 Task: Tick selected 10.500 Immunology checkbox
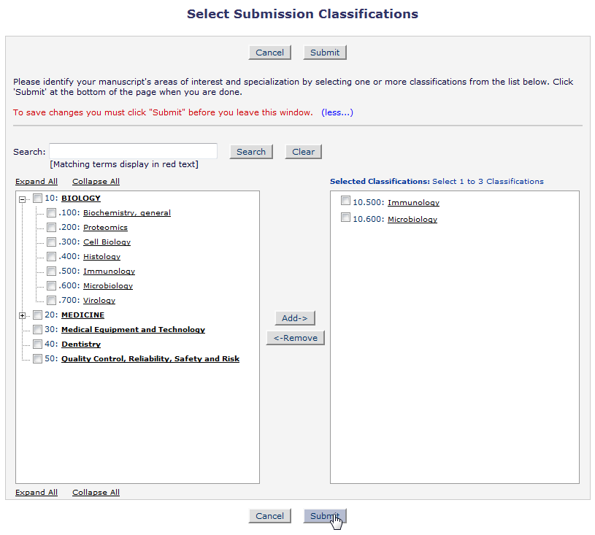(x=346, y=200)
